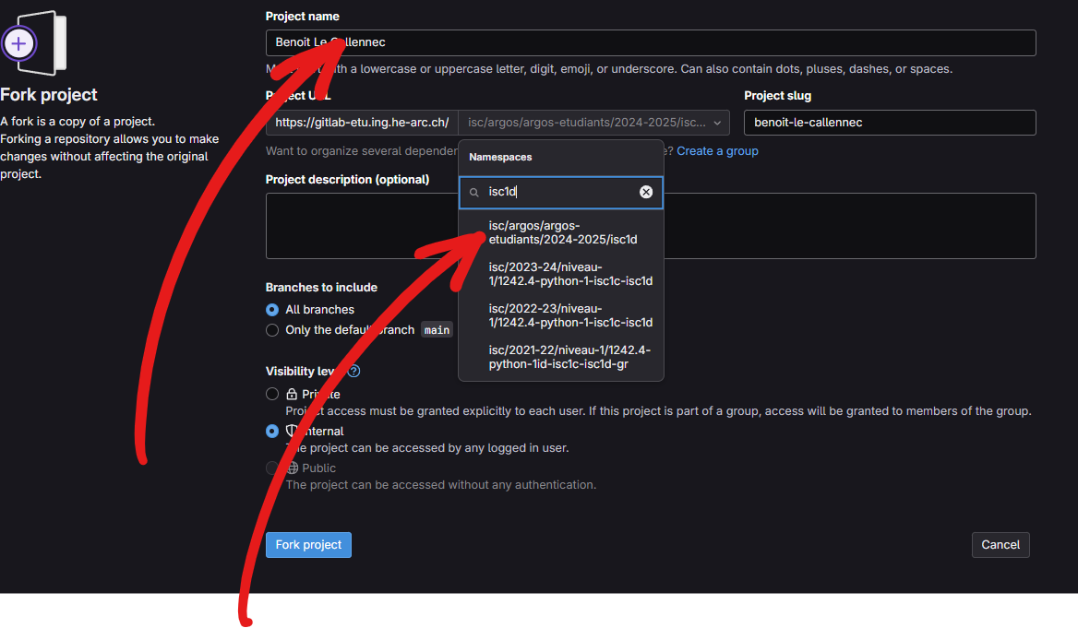The height and width of the screenshot is (628, 1078).
Task: Clear the namespace search with the X icon
Action: tap(646, 192)
